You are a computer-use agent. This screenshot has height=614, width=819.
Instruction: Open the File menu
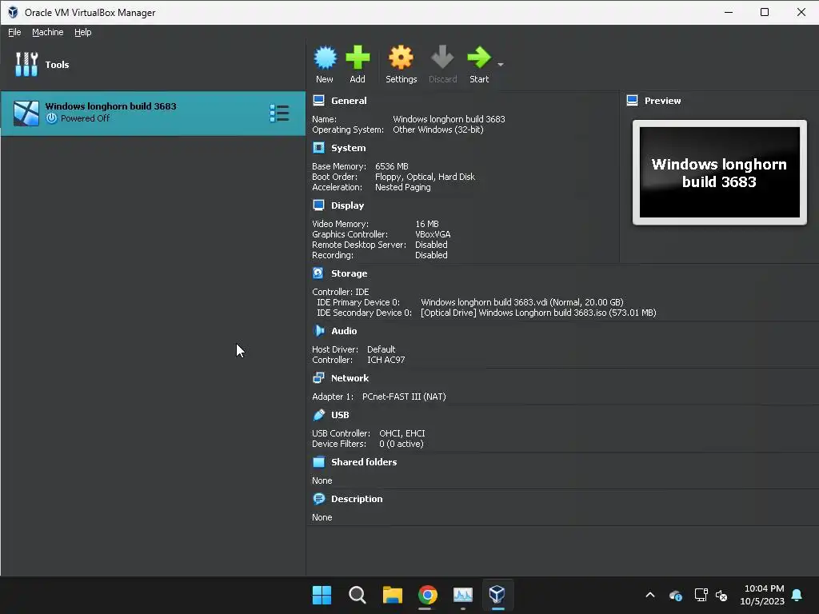14,32
